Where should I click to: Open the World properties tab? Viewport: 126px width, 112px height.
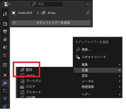5,55
